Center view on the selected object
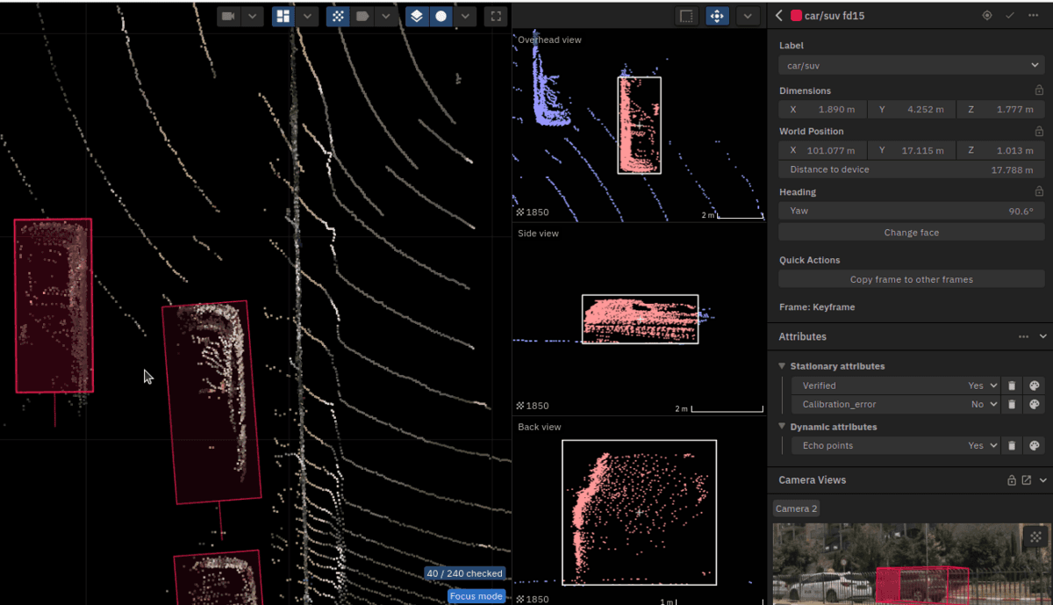Image resolution: width=1053 pixels, height=605 pixels. pos(987,16)
